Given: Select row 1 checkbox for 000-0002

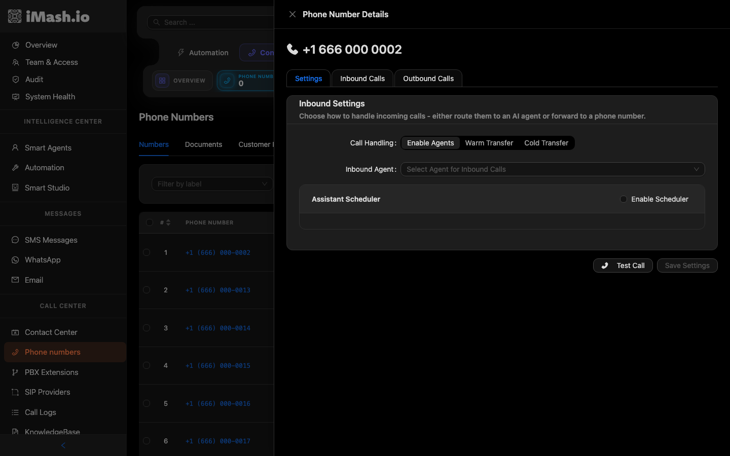Looking at the screenshot, I should click(x=147, y=252).
